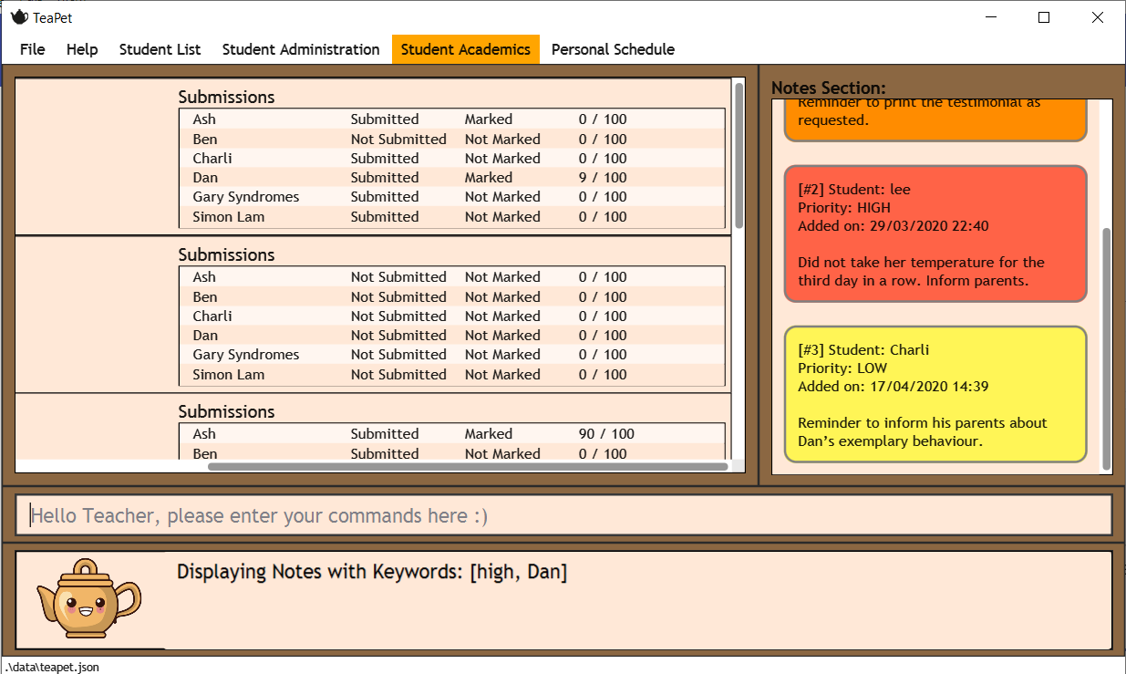Click 'Marked' status for Ash in third table
Viewport: 1126px width, 674px height.
(489, 434)
